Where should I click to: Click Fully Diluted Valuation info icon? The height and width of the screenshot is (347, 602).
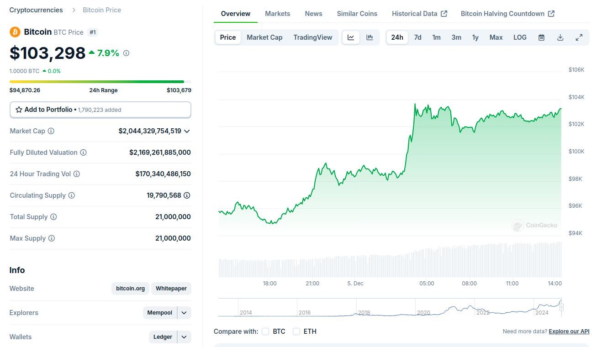[83, 152]
